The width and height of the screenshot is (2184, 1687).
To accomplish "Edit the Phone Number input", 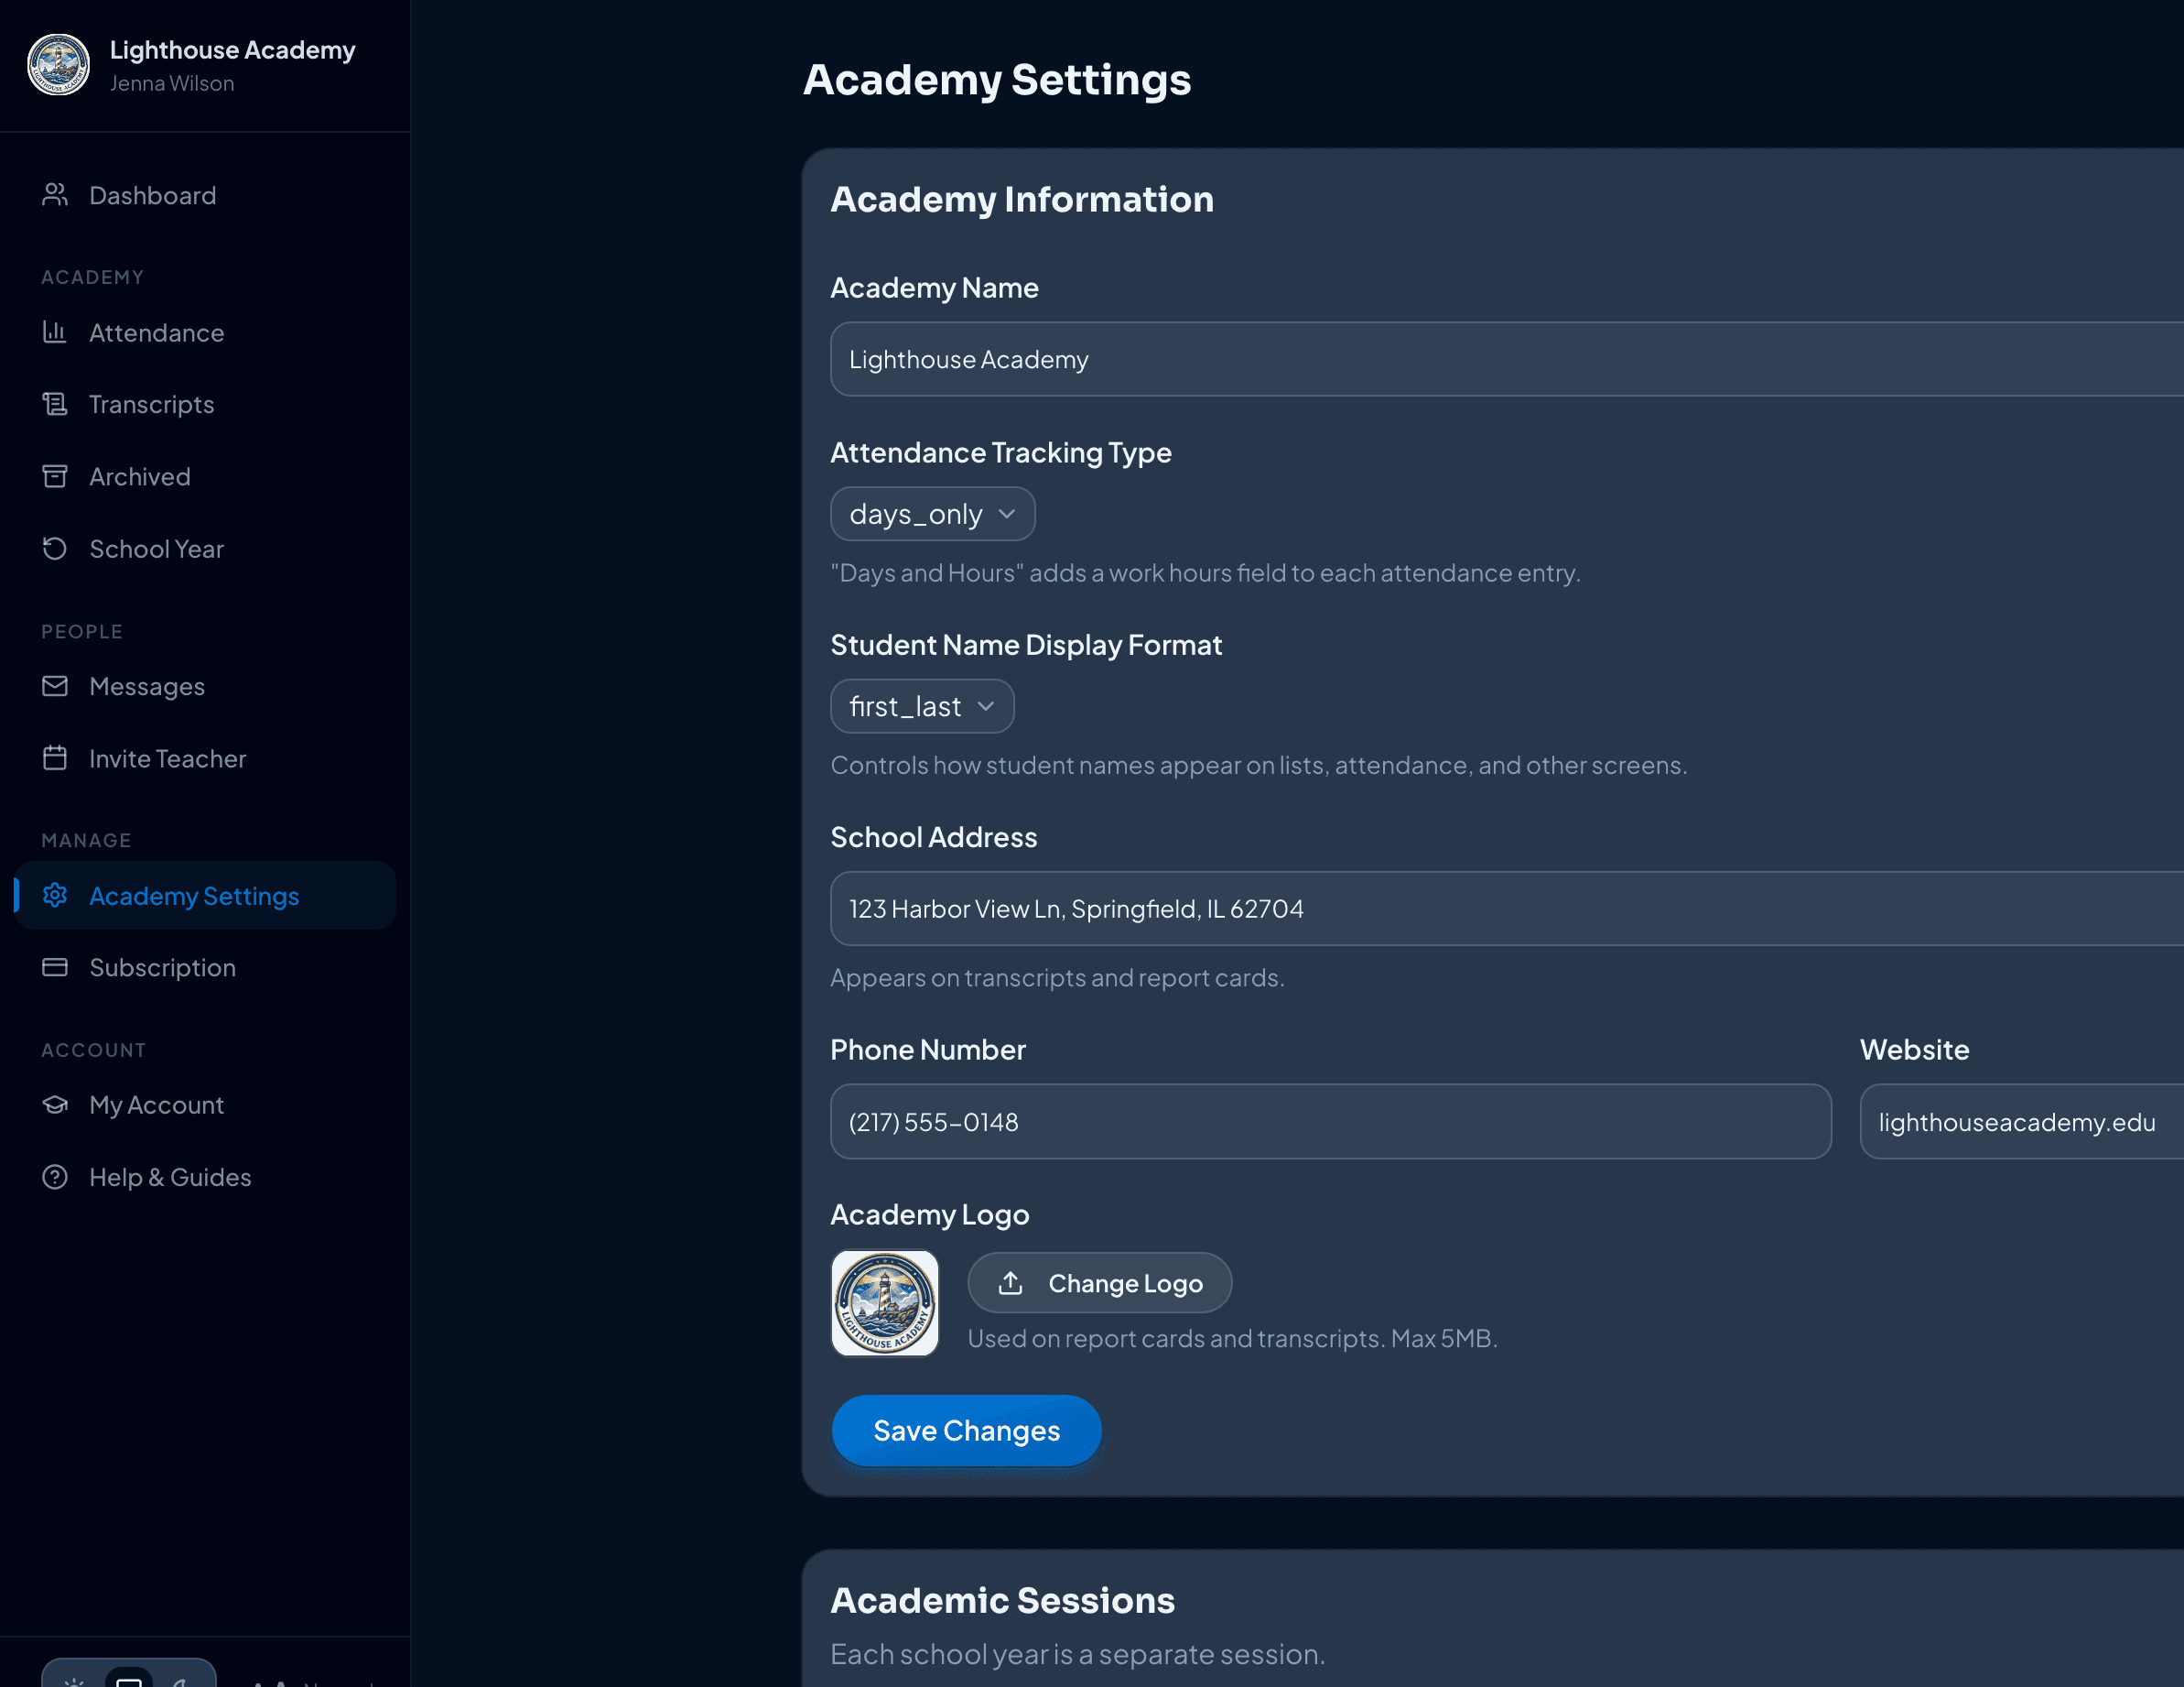I will tap(1330, 1122).
